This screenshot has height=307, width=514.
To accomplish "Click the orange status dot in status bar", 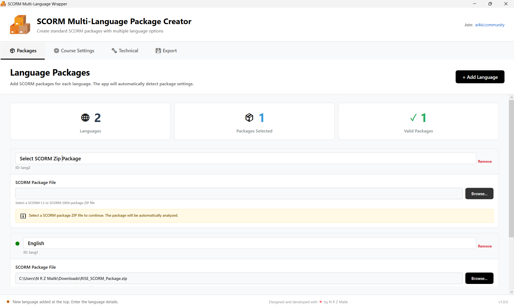I will pyautogui.click(x=8, y=302).
